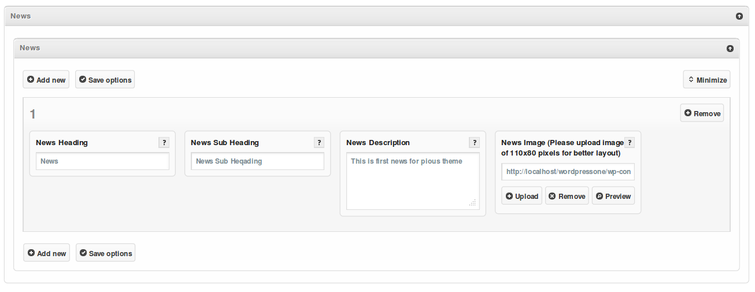Click help icon beside News Image label

(x=630, y=143)
